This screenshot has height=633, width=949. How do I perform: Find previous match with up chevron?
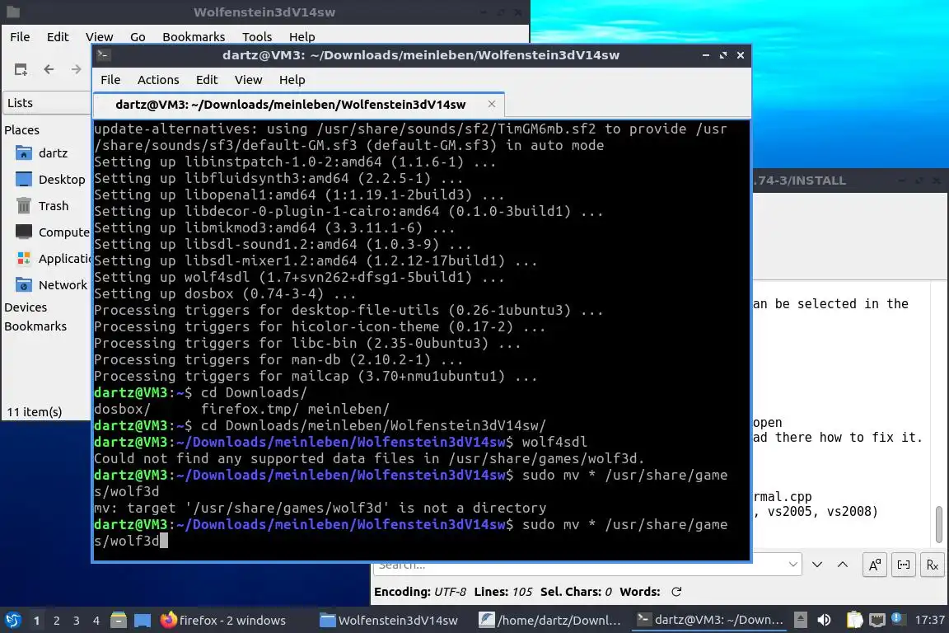pyautogui.click(x=843, y=565)
